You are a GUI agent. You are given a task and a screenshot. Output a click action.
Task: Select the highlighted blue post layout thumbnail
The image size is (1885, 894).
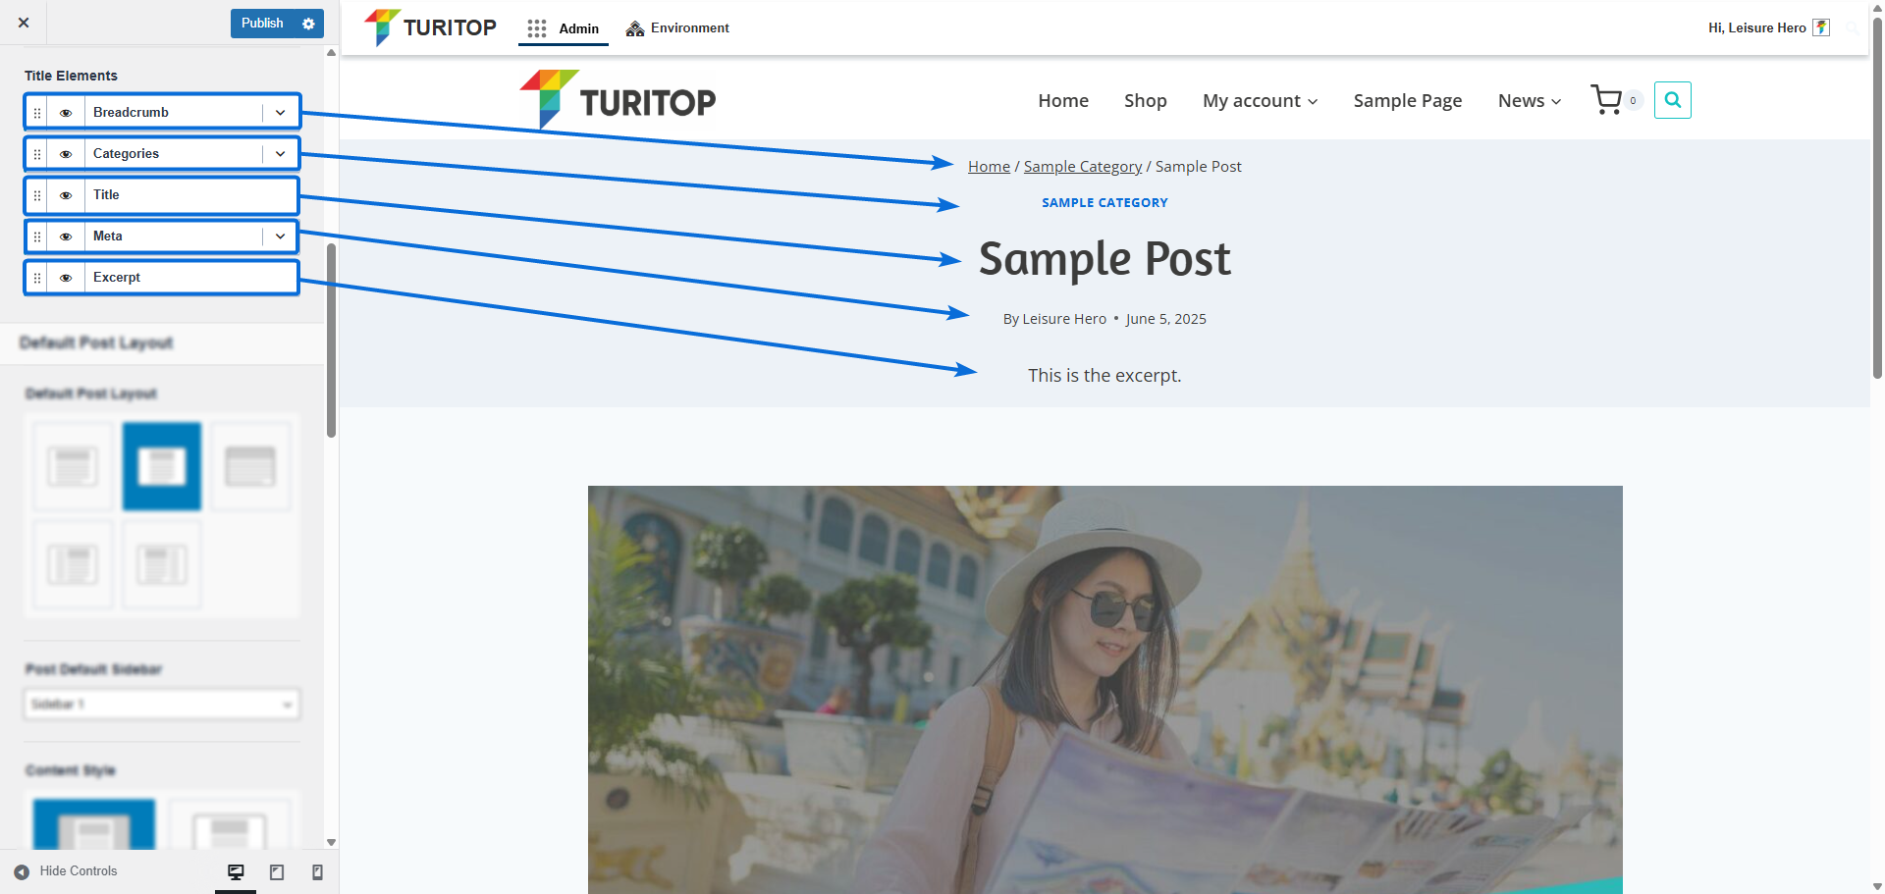click(162, 466)
